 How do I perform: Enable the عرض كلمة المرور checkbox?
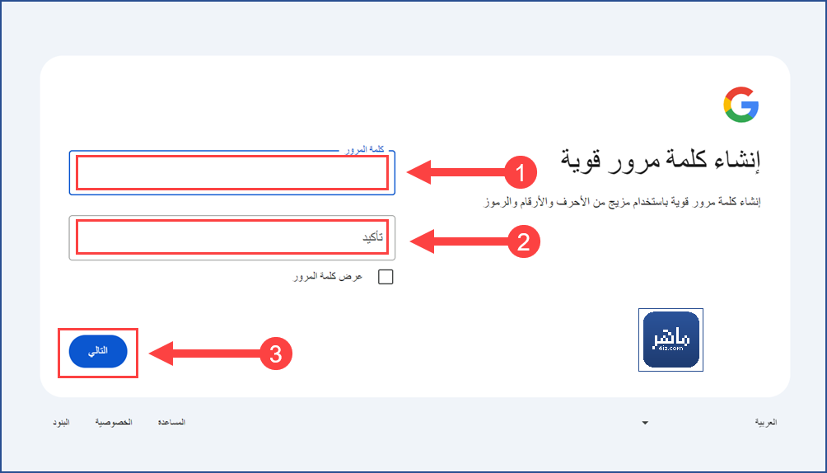pos(385,277)
